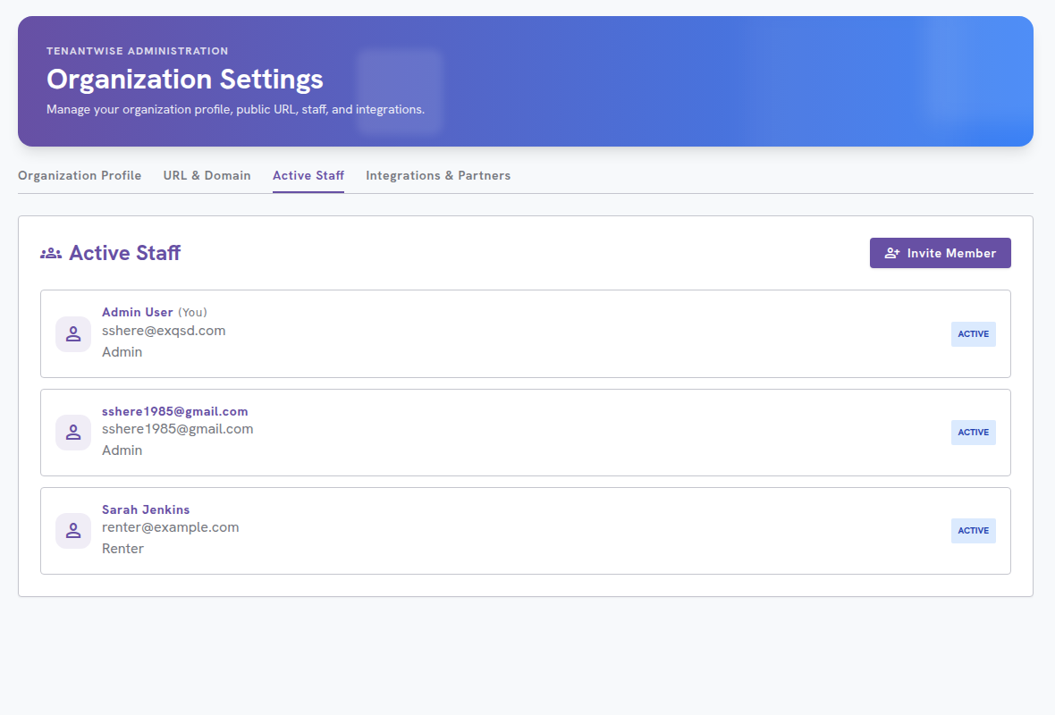
Task: Go to Integrations & Partners tab
Action: 438,175
